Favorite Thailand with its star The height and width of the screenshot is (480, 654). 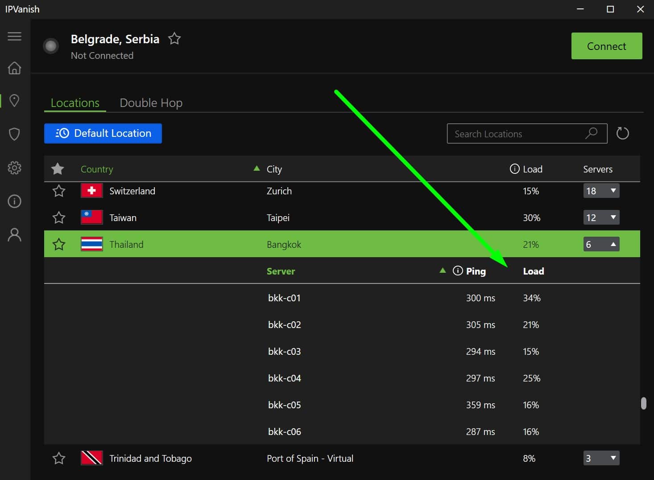point(59,244)
